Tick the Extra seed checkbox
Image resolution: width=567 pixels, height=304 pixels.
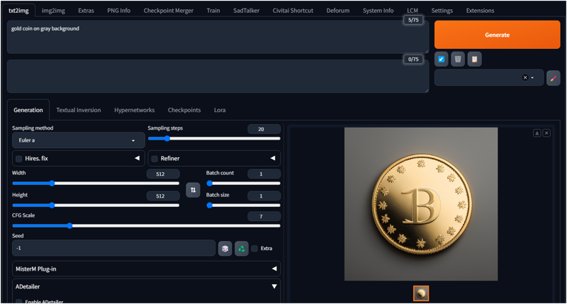tap(254, 248)
